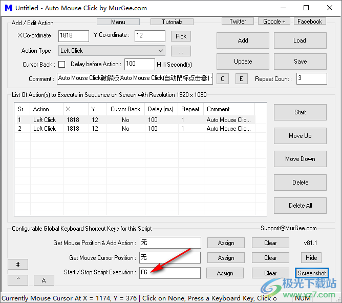Click the Action column header
342x303 pixels.
click(x=47, y=109)
